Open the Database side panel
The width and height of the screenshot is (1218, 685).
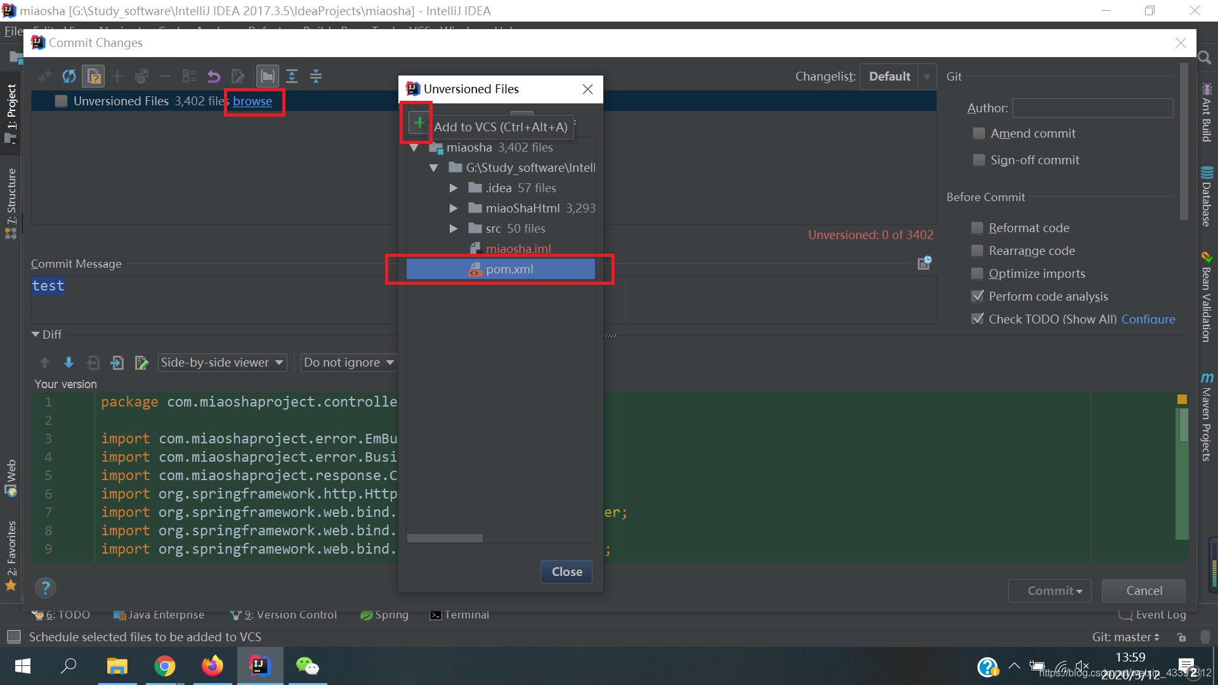click(1207, 196)
